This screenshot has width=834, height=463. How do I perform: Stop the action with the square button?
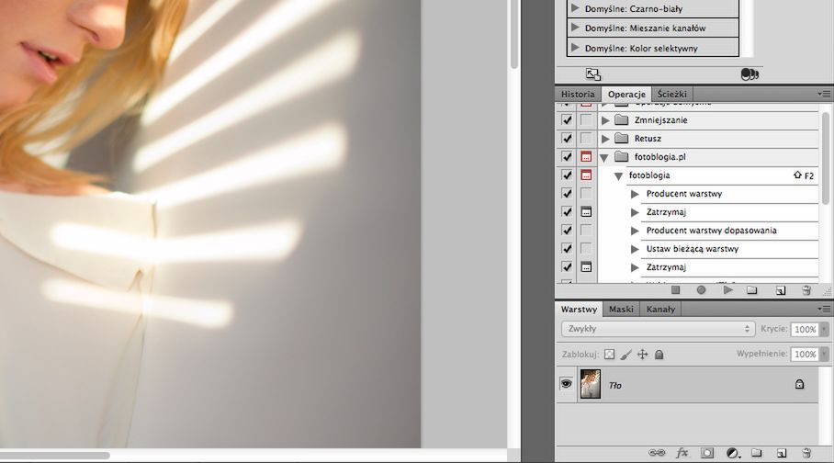[675, 290]
